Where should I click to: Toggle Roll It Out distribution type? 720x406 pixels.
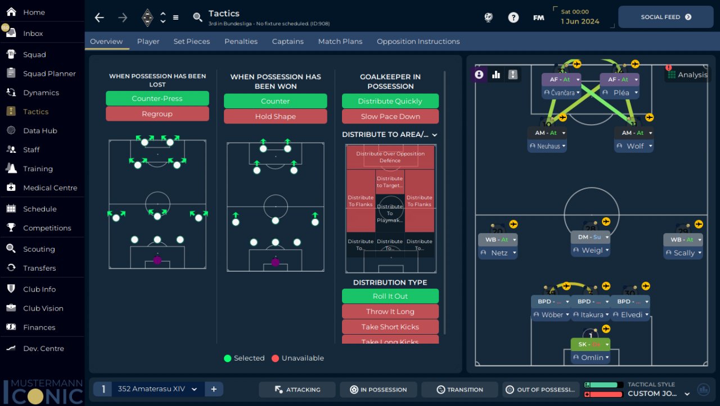[x=390, y=296]
